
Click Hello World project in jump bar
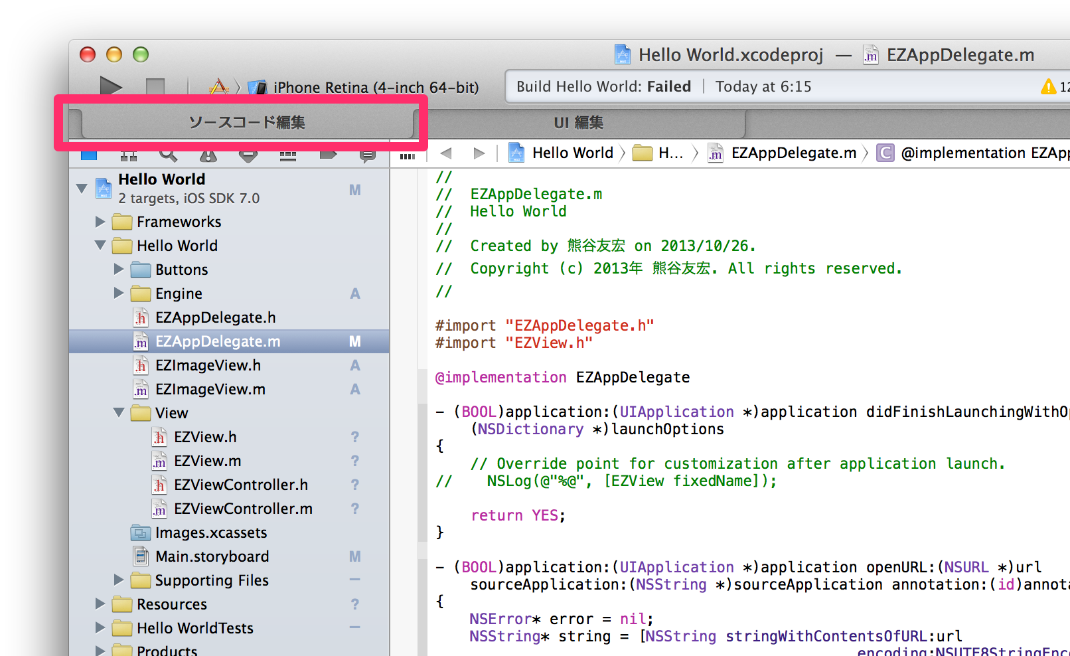562,153
